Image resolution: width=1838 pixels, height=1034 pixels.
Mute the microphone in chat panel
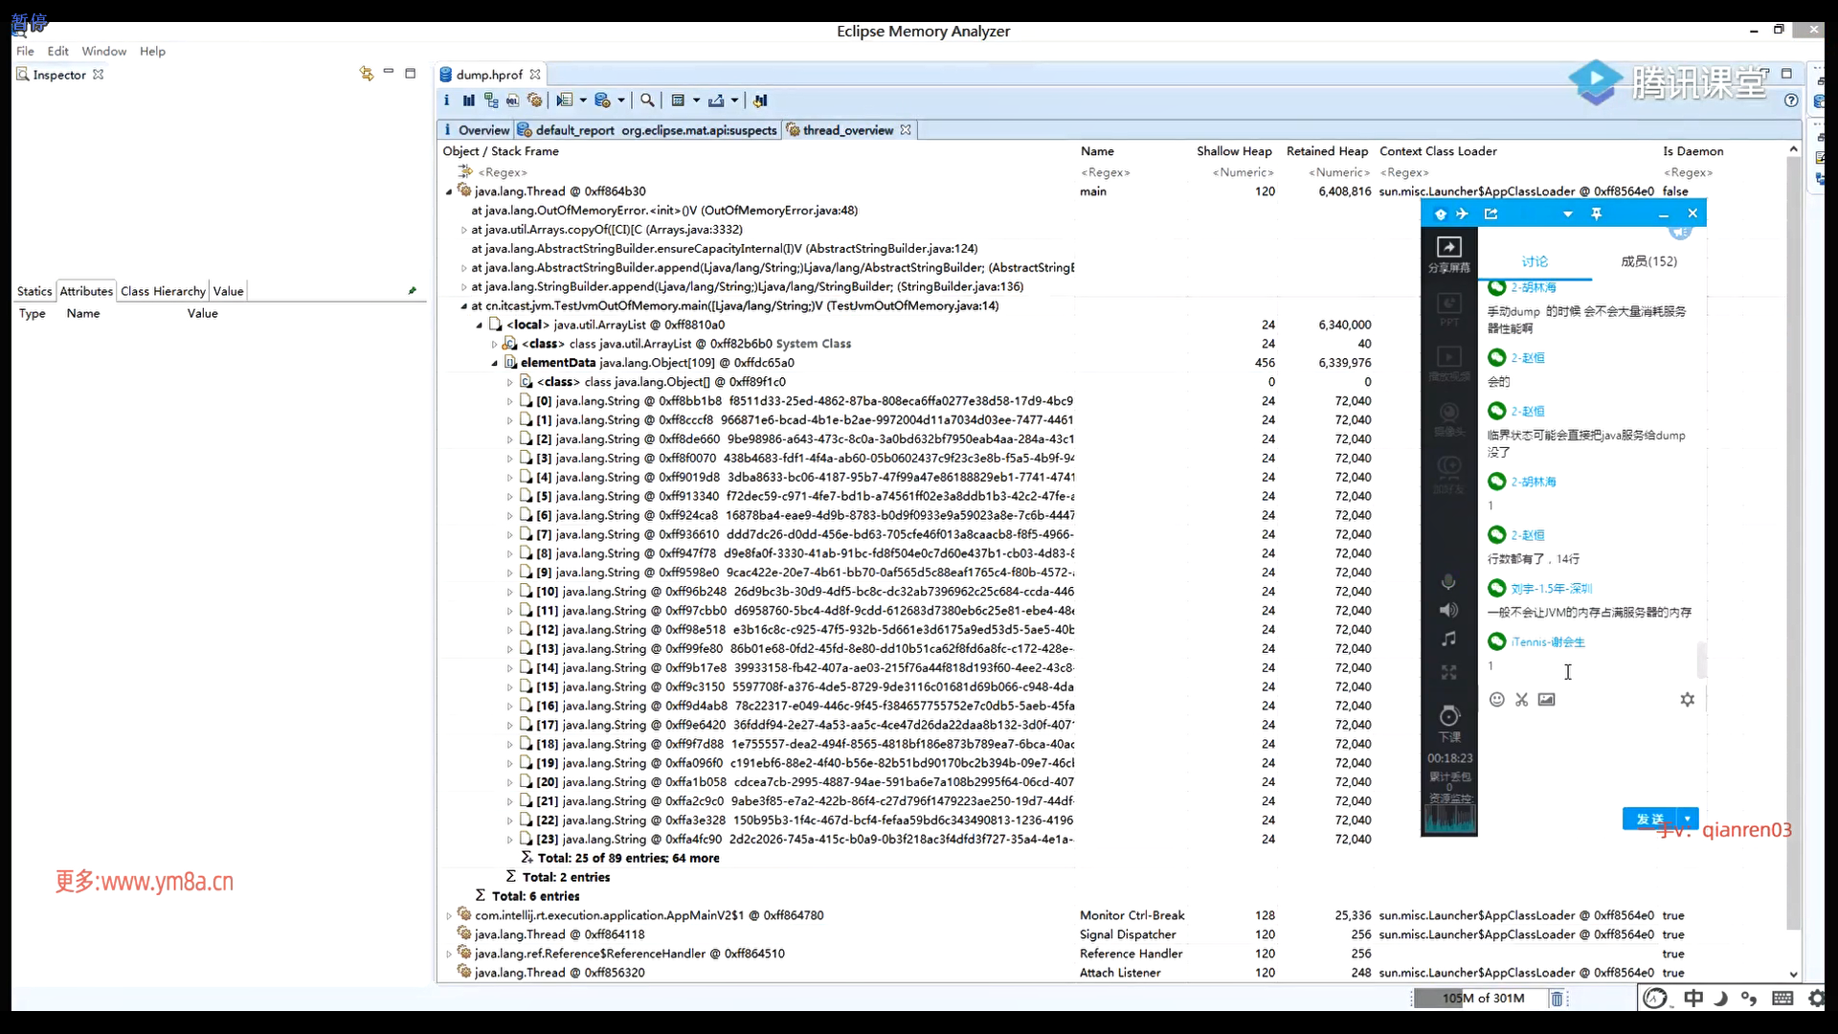(x=1448, y=582)
